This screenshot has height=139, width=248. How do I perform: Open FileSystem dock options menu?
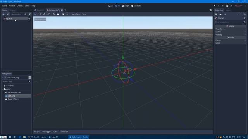coord(31,73)
